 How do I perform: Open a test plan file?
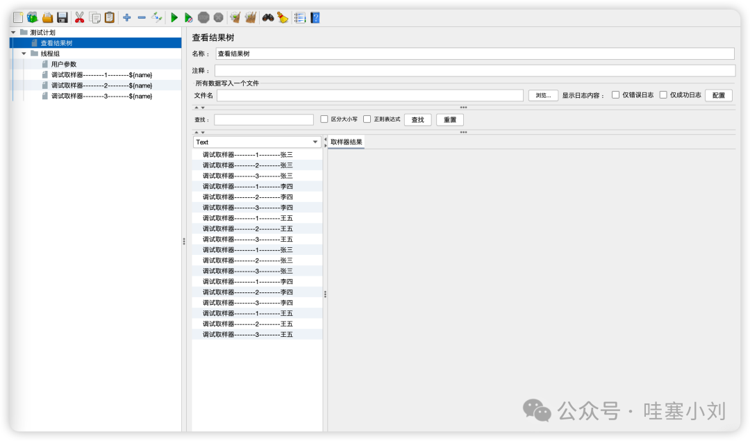coord(47,17)
